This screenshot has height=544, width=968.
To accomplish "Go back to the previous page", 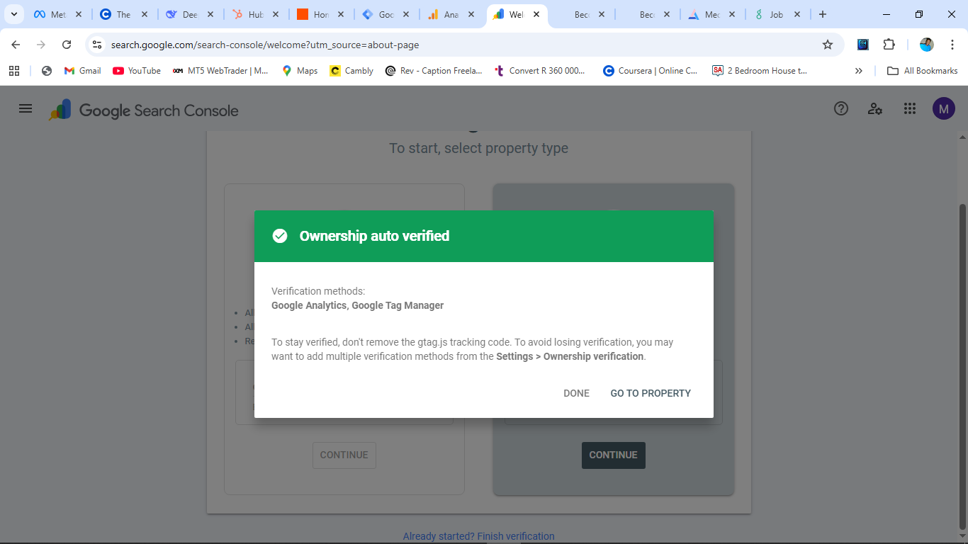I will click(16, 45).
